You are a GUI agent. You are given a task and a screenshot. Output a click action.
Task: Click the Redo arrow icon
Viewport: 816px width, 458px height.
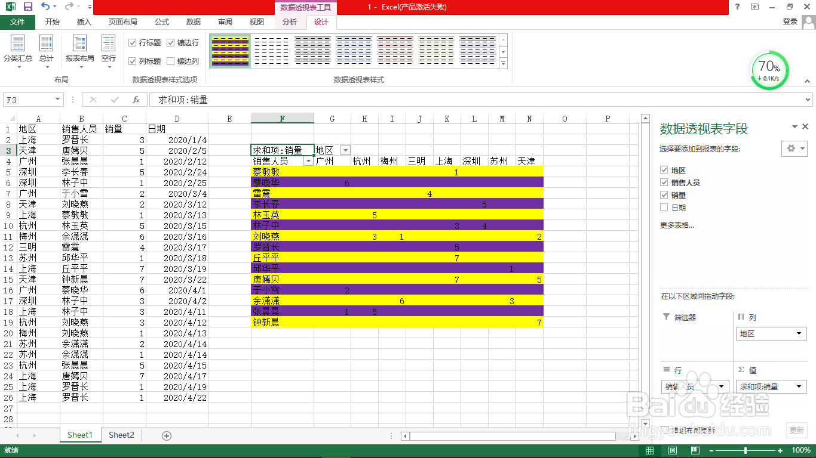69,7
